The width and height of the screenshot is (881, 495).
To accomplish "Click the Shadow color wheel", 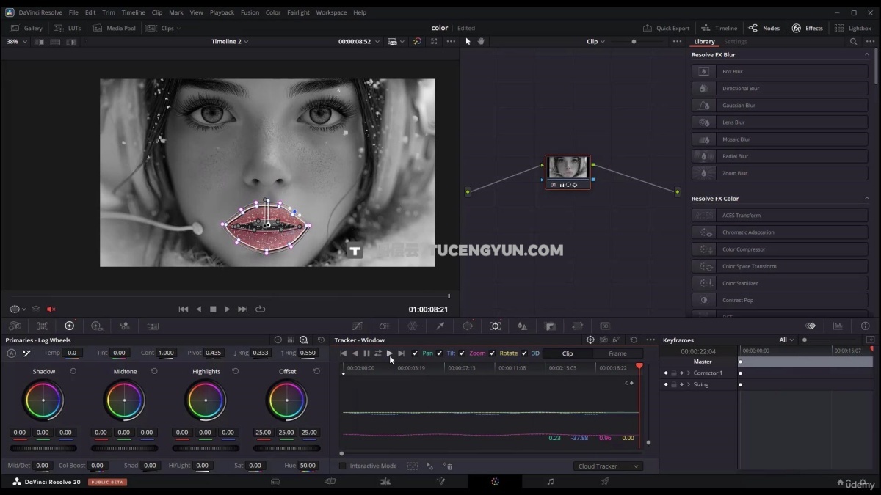I will point(43,400).
